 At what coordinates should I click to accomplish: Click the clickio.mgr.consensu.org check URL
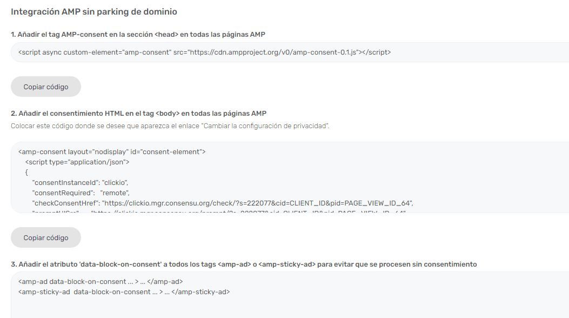tap(257, 203)
